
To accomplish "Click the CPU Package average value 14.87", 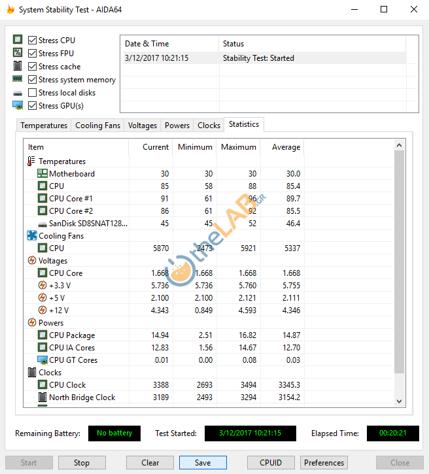I will coord(291,335).
